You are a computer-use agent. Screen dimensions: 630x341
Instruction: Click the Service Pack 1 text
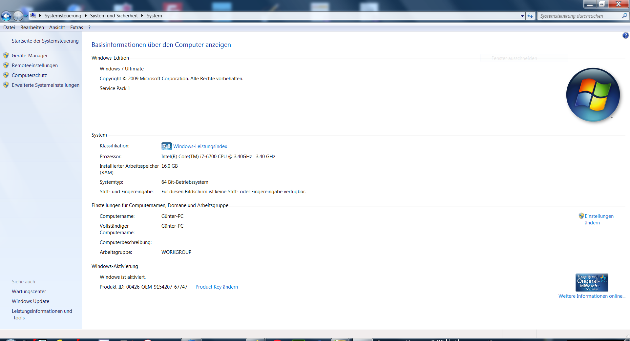click(x=115, y=88)
